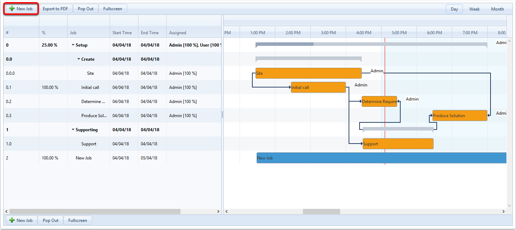Click the Supporting summary bar in chart
Viewport: 516px width, 230px height.
[398, 129]
